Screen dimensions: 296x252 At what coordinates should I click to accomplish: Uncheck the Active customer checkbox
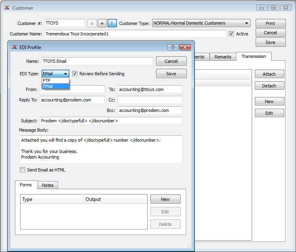pyautogui.click(x=231, y=34)
